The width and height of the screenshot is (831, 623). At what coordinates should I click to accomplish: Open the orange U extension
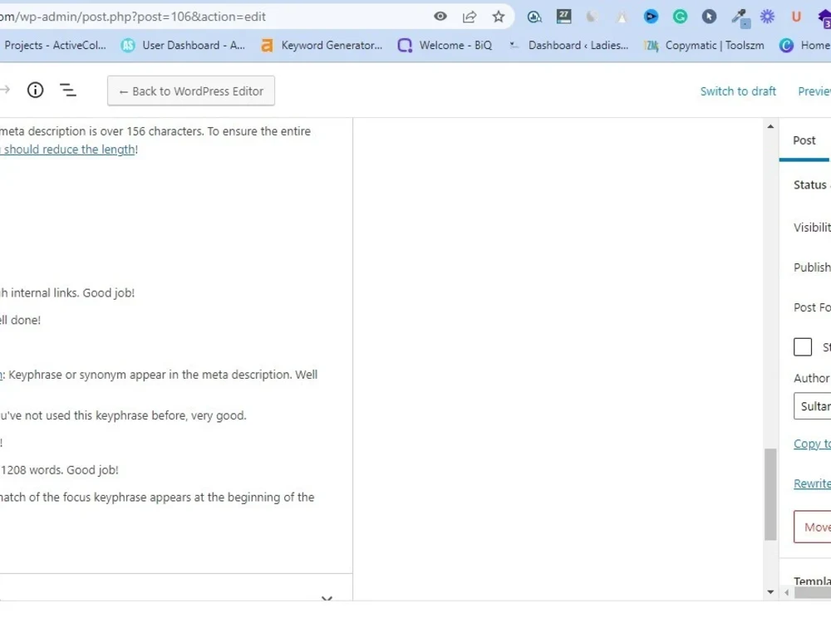[796, 17]
